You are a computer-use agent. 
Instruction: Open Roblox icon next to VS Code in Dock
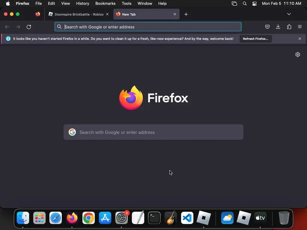[204, 218]
